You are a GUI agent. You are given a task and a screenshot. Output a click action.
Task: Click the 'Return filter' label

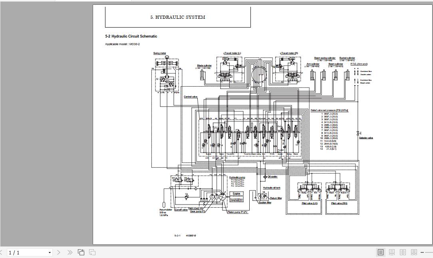(276, 198)
